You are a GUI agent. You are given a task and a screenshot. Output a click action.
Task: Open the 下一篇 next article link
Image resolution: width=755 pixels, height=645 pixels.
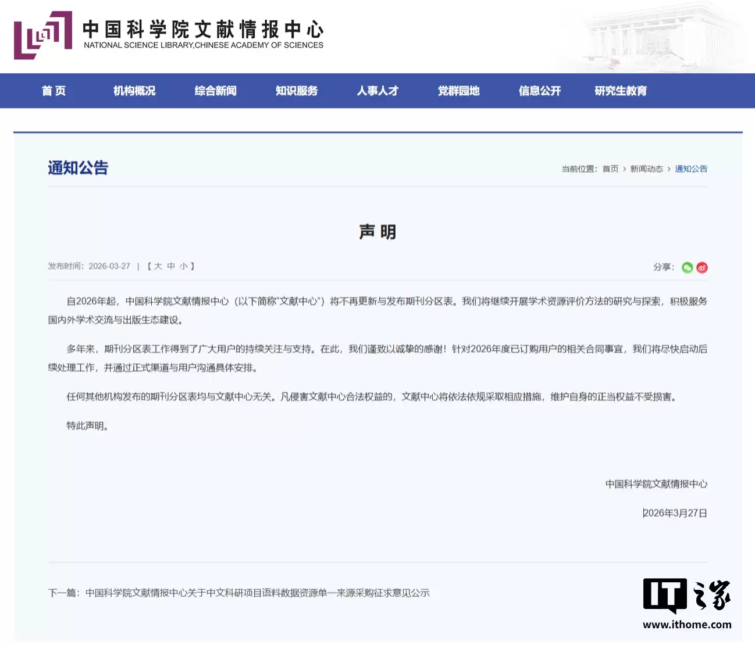click(257, 593)
